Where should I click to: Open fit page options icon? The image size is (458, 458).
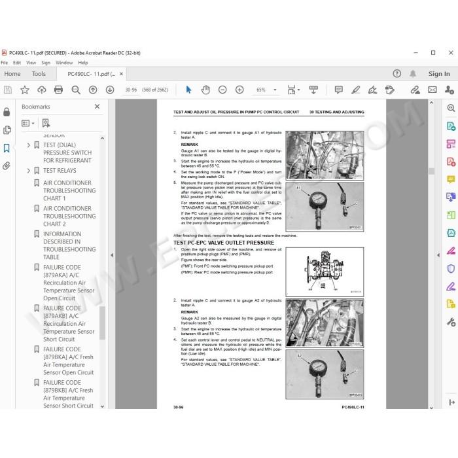pos(293,90)
